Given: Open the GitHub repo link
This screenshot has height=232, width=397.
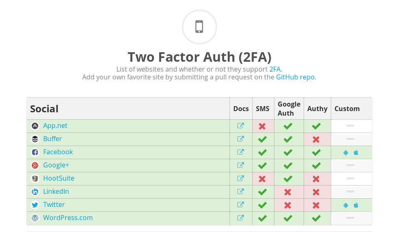Looking at the screenshot, I should tap(295, 77).
